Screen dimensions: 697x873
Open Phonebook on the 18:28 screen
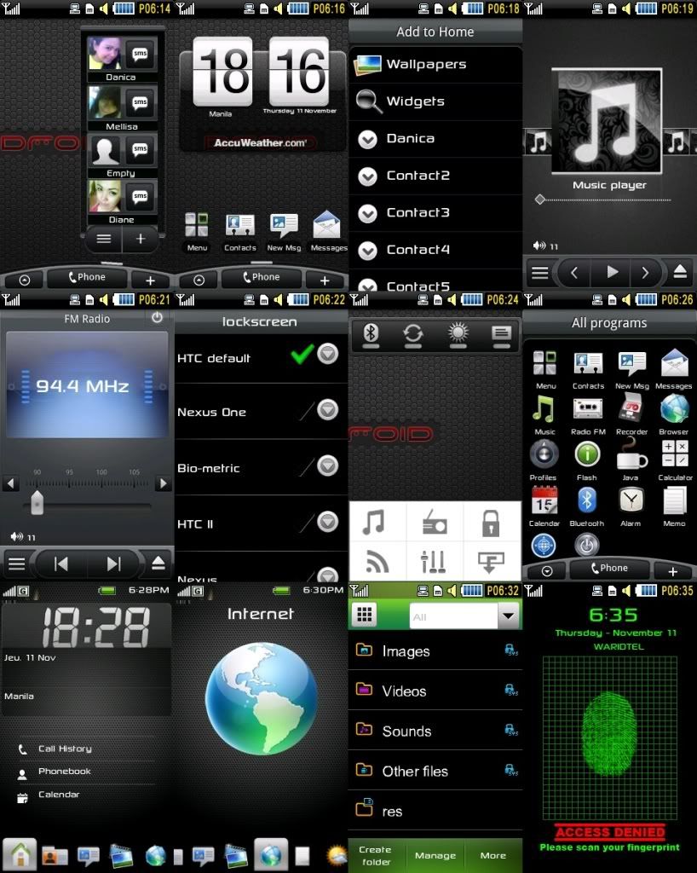(x=84, y=772)
